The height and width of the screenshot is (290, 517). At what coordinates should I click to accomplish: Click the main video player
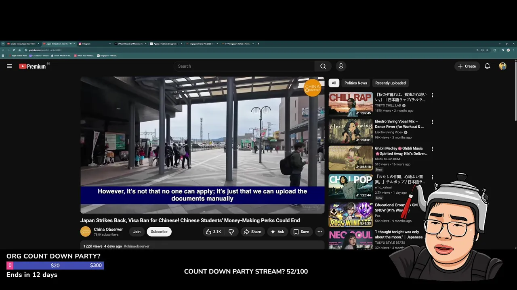pyautogui.click(x=202, y=145)
